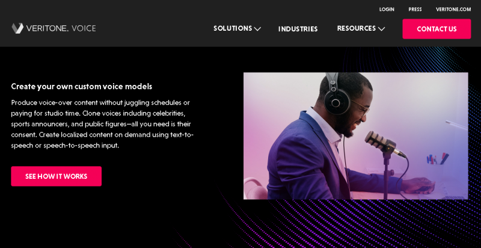Expand the chevron next to Solutions
Screen dimensions: 481x248
[x=257, y=29]
